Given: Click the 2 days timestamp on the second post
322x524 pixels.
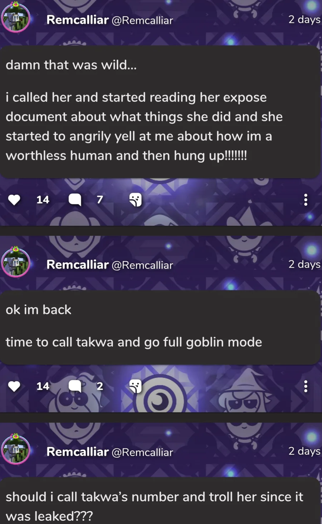Looking at the screenshot, I should 304,264.
